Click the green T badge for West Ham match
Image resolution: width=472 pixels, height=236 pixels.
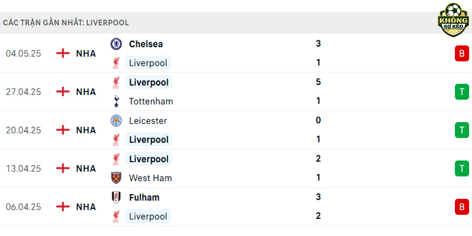[x=462, y=168]
